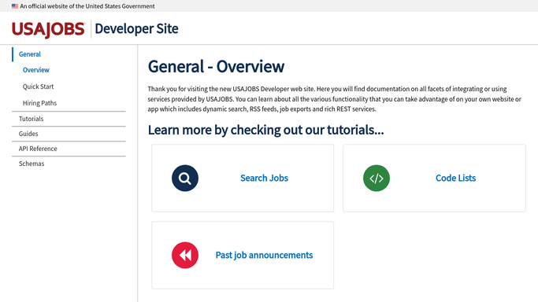The height and width of the screenshot is (302, 538).
Task: Expand the API Reference sidebar section
Action: [38, 149]
